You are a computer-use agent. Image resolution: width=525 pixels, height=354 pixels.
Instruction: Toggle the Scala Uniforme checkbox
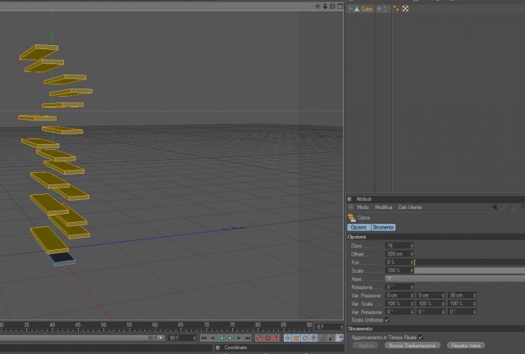(388, 320)
